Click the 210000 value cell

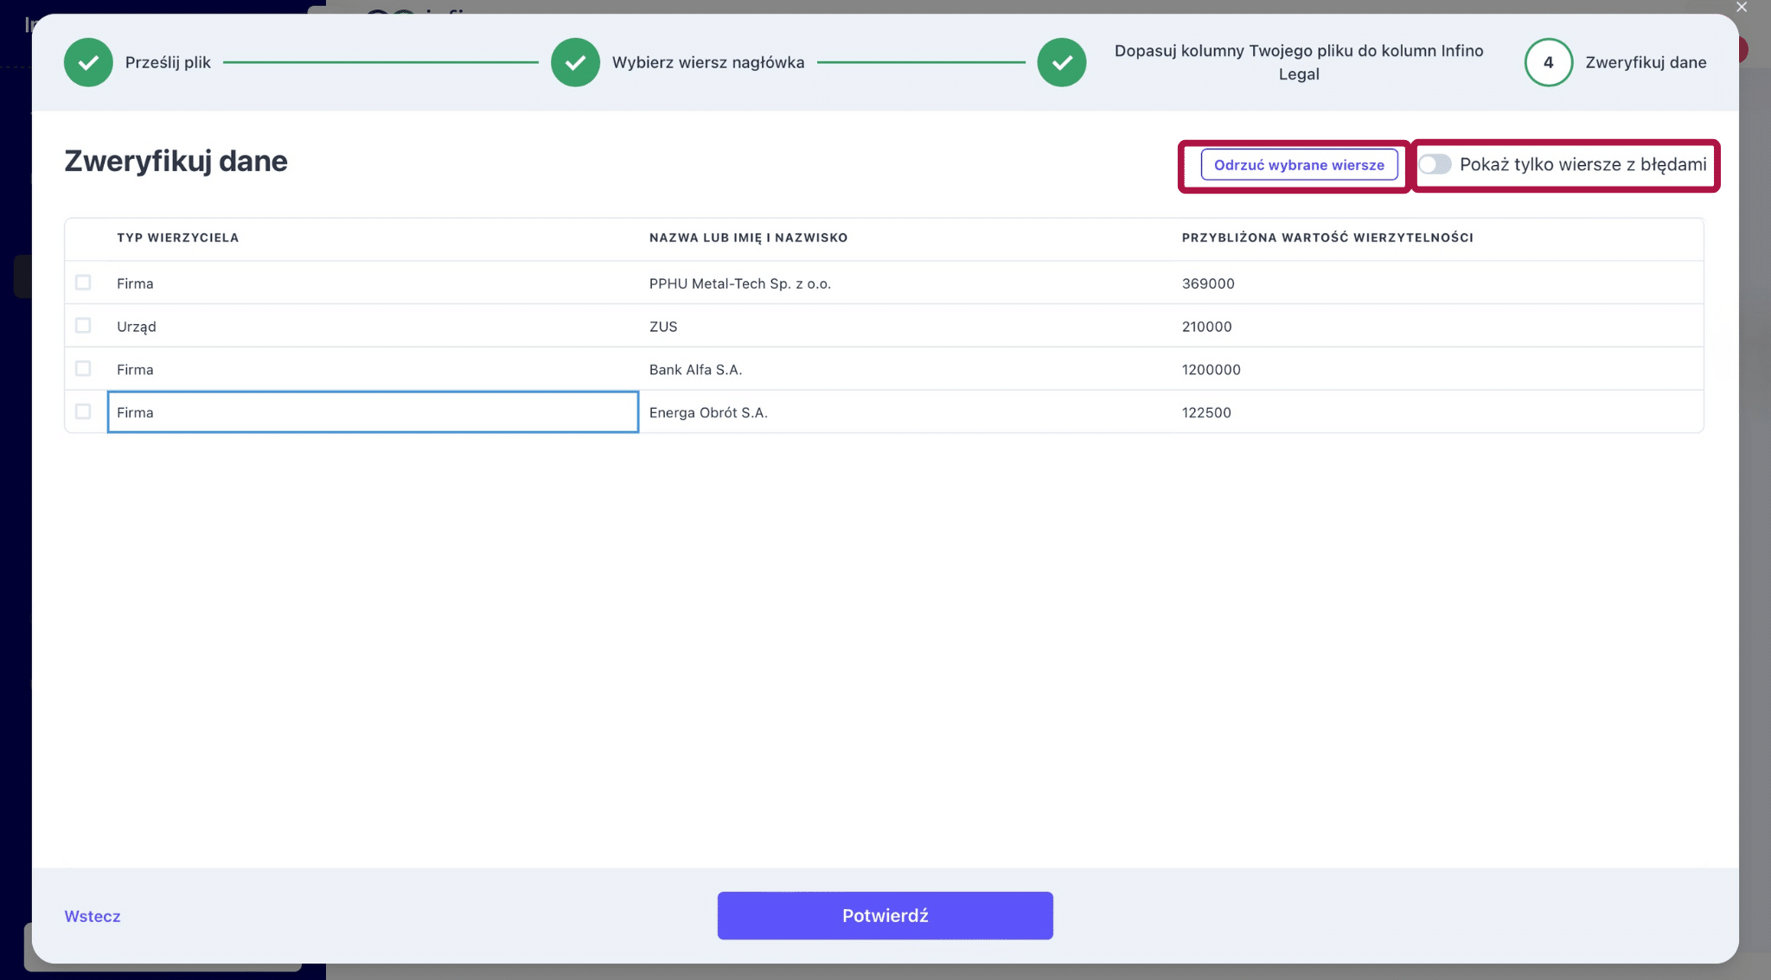pos(1438,326)
